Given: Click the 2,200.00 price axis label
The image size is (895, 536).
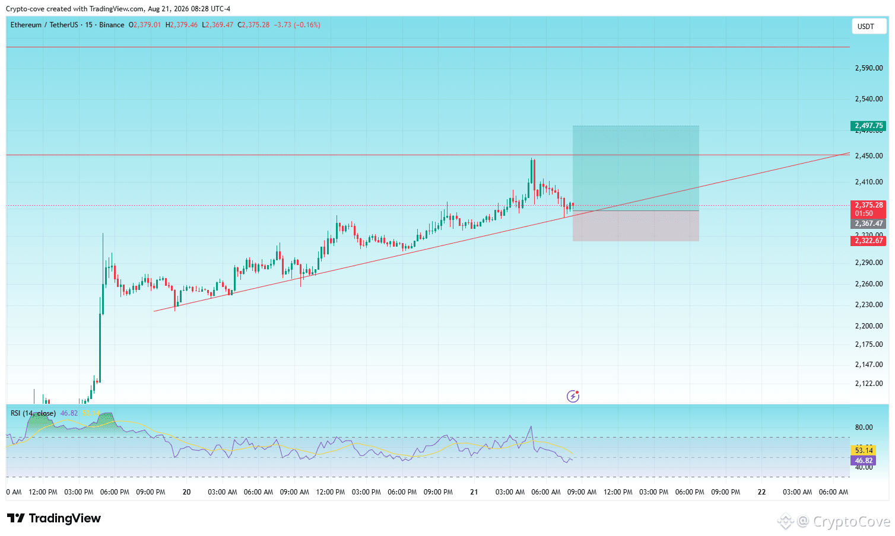Looking at the screenshot, I should [869, 326].
